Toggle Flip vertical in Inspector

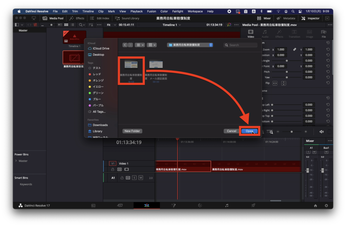(x=284, y=83)
